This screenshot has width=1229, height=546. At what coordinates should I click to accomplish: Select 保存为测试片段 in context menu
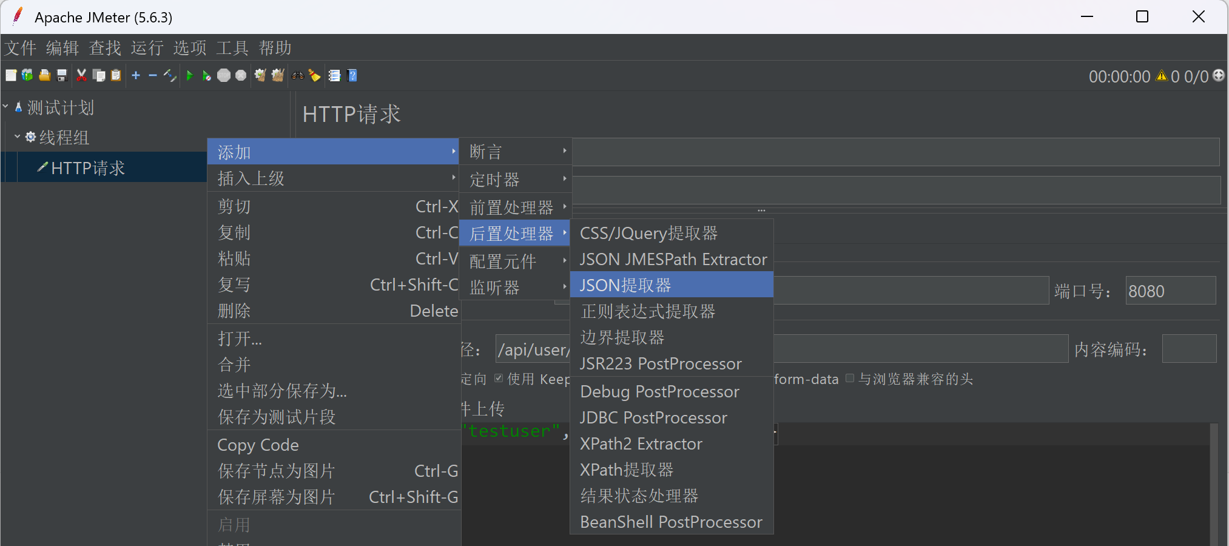tap(334, 417)
